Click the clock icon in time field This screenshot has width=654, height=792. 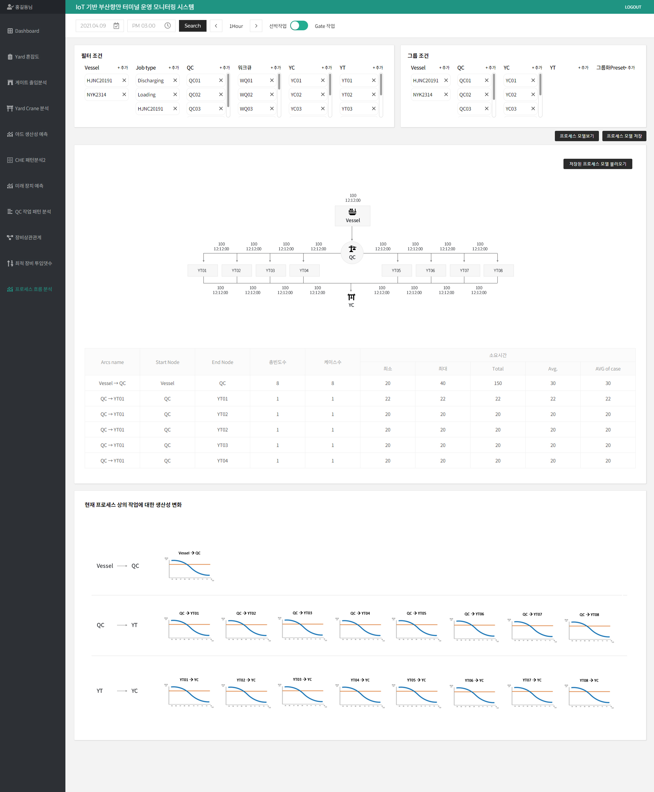pos(168,25)
